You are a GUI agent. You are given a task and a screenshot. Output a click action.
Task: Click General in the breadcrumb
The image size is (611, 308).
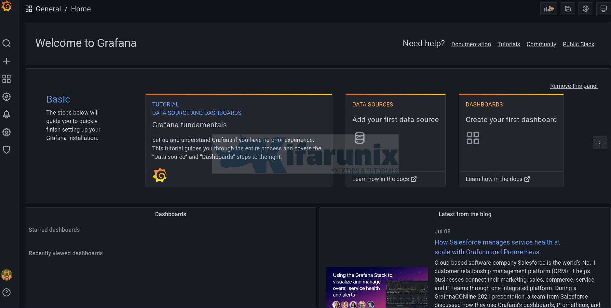click(48, 9)
